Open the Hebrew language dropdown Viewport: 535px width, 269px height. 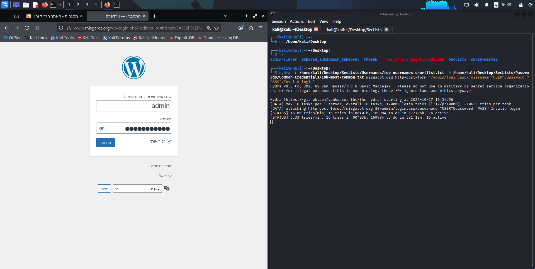137,189
